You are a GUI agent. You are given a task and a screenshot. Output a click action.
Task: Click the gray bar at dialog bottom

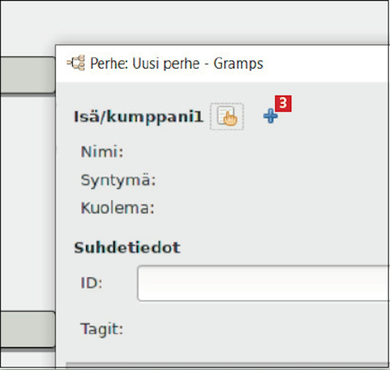tap(227, 365)
